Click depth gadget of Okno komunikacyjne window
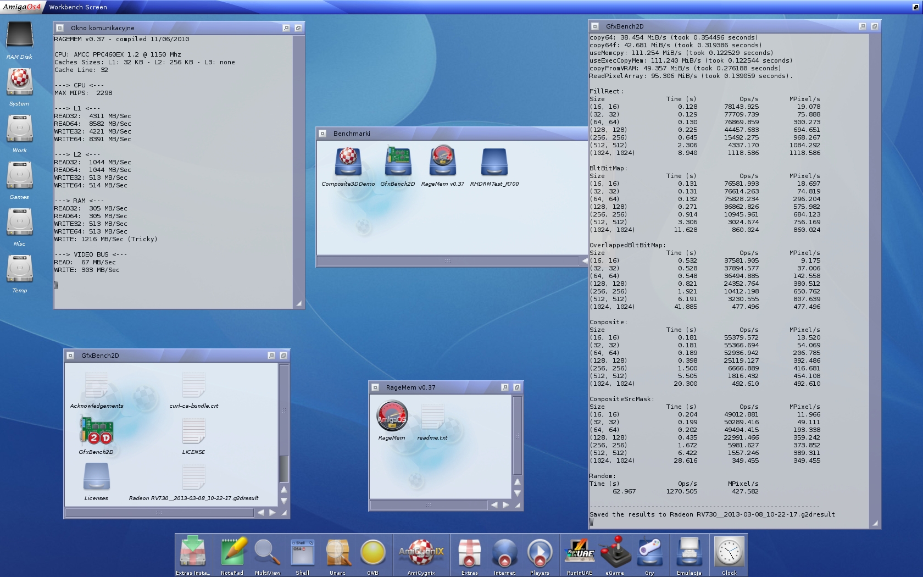The height and width of the screenshot is (577, 923). point(298,28)
